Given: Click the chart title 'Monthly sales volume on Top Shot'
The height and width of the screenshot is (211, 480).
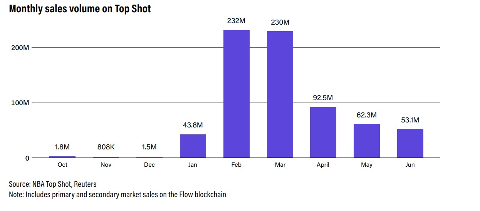Looking at the screenshot, I should click(x=80, y=9).
